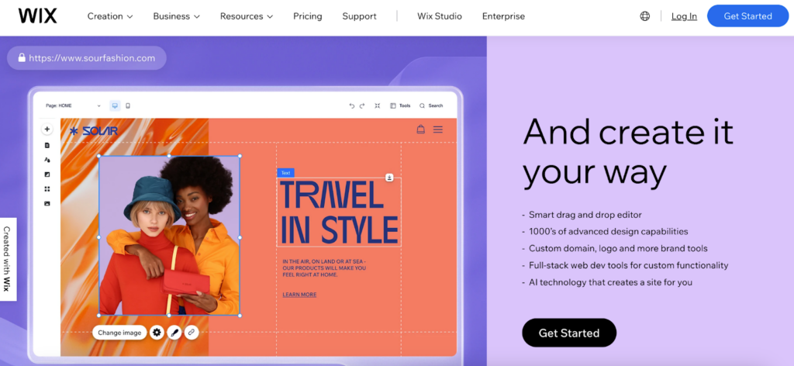Expand the Page: HOME dropdown
The width and height of the screenshot is (794, 366).
[x=74, y=105]
